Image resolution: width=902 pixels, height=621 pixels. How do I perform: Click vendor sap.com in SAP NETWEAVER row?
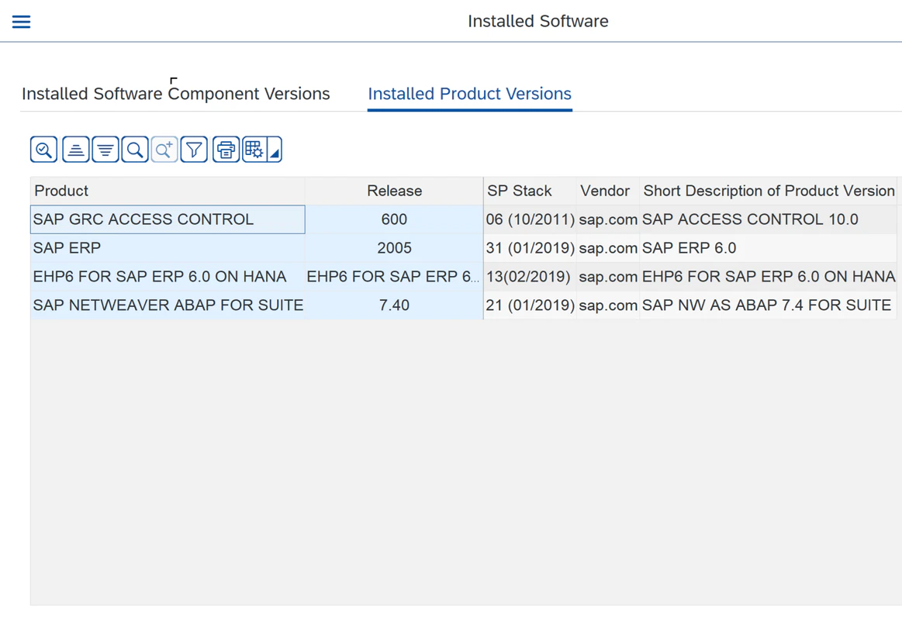click(607, 305)
